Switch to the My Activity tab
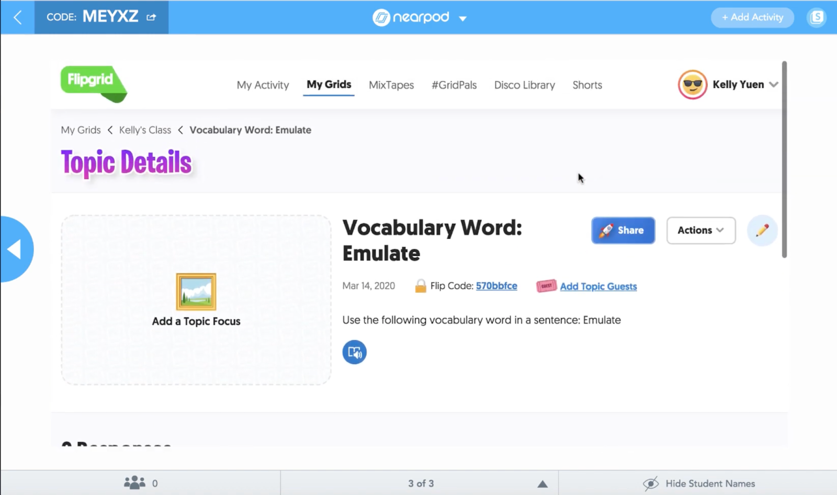This screenshot has height=495, width=837. [x=263, y=85]
